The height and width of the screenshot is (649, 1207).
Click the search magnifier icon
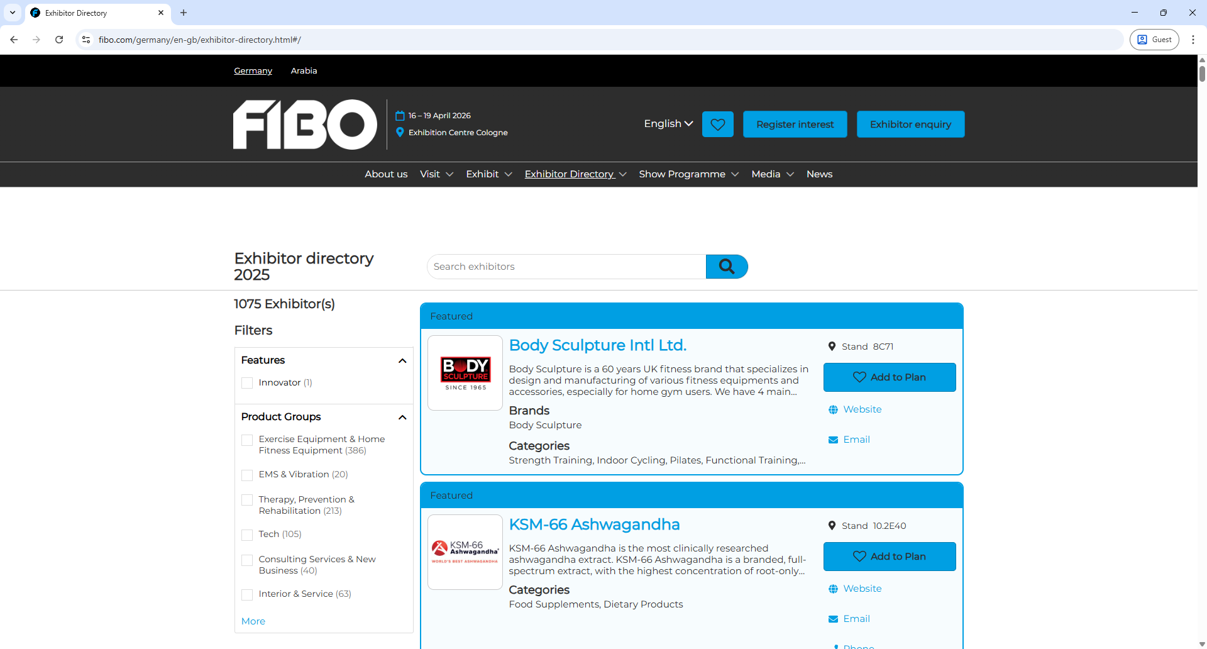click(727, 266)
